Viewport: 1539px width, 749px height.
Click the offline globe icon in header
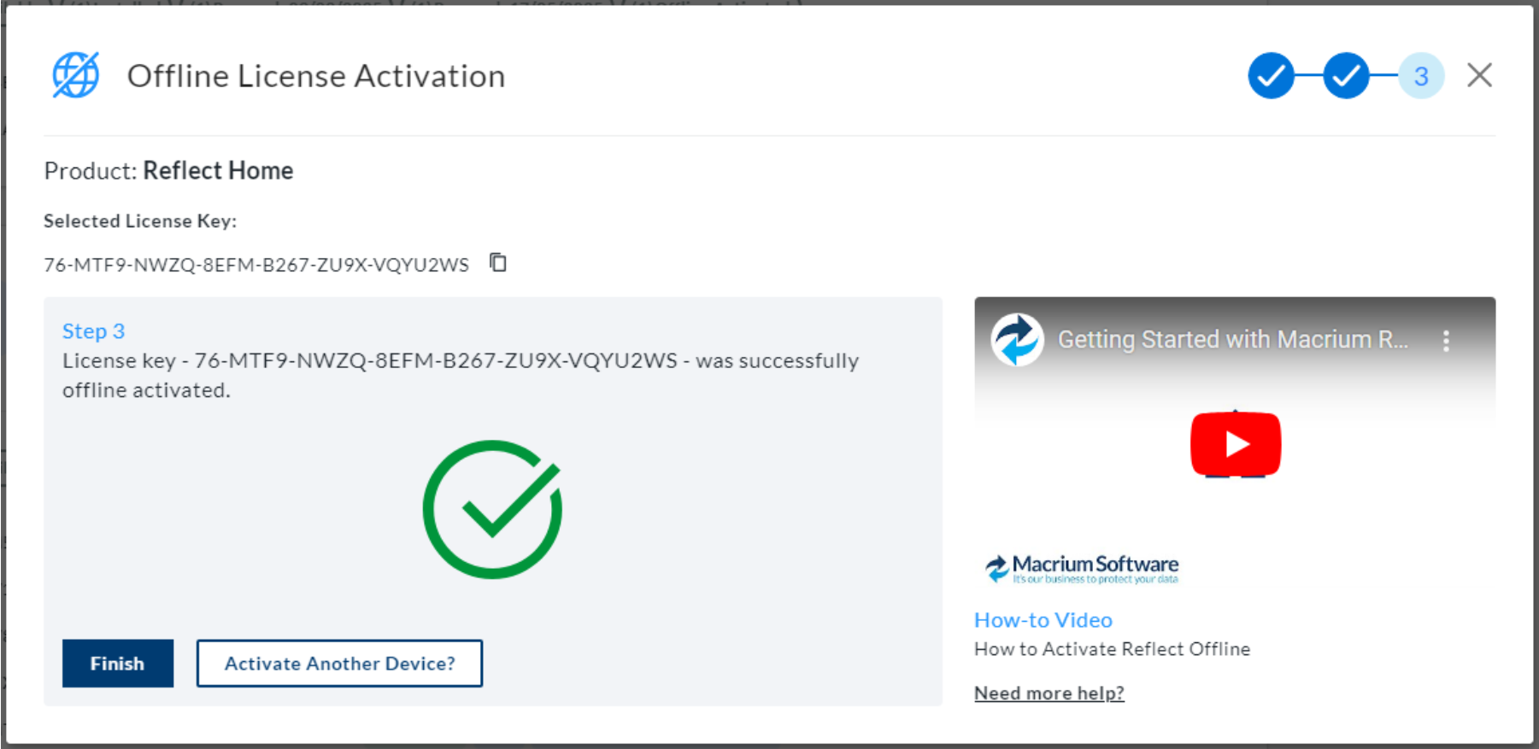(x=76, y=75)
